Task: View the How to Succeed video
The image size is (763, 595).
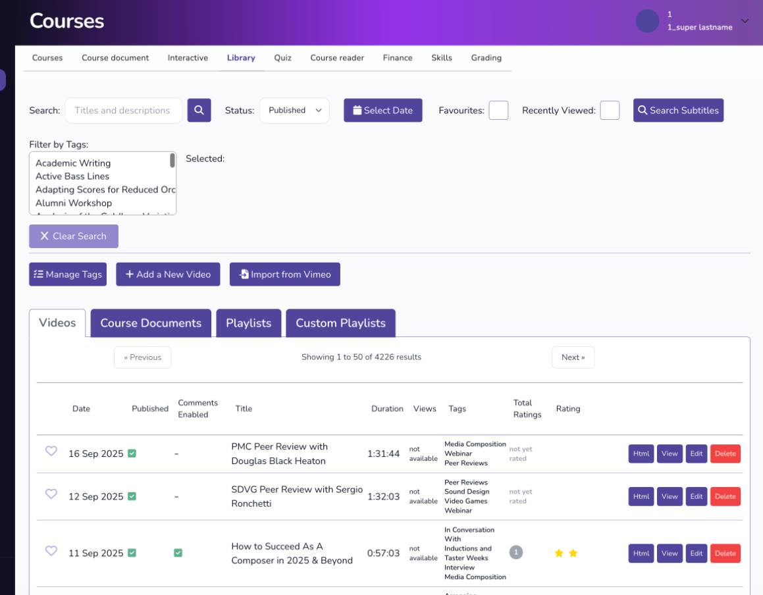Action: click(x=670, y=554)
